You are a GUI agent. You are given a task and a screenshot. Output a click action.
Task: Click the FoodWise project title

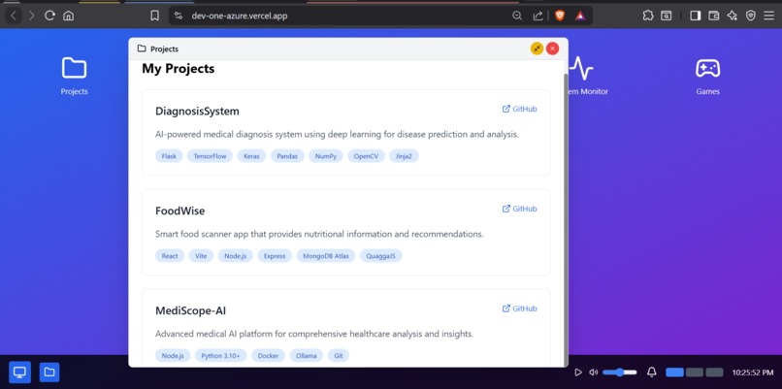(x=180, y=211)
